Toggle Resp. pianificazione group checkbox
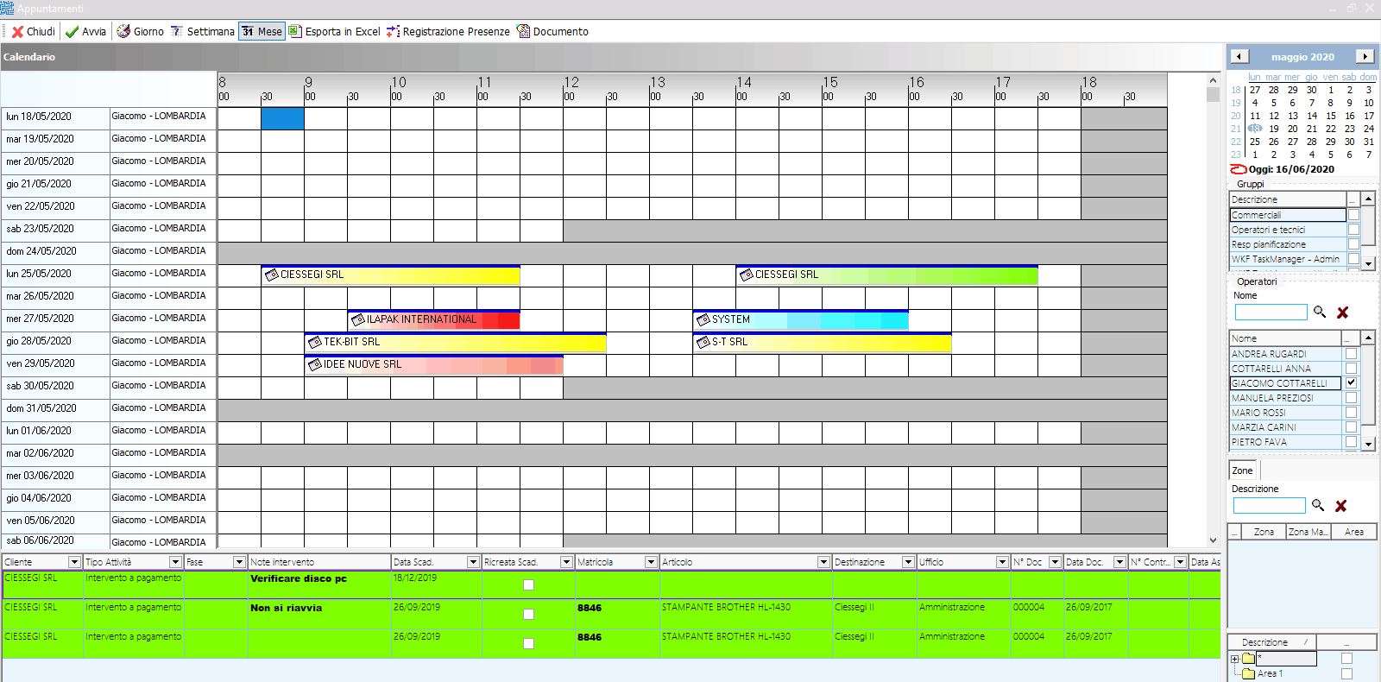 point(1353,244)
